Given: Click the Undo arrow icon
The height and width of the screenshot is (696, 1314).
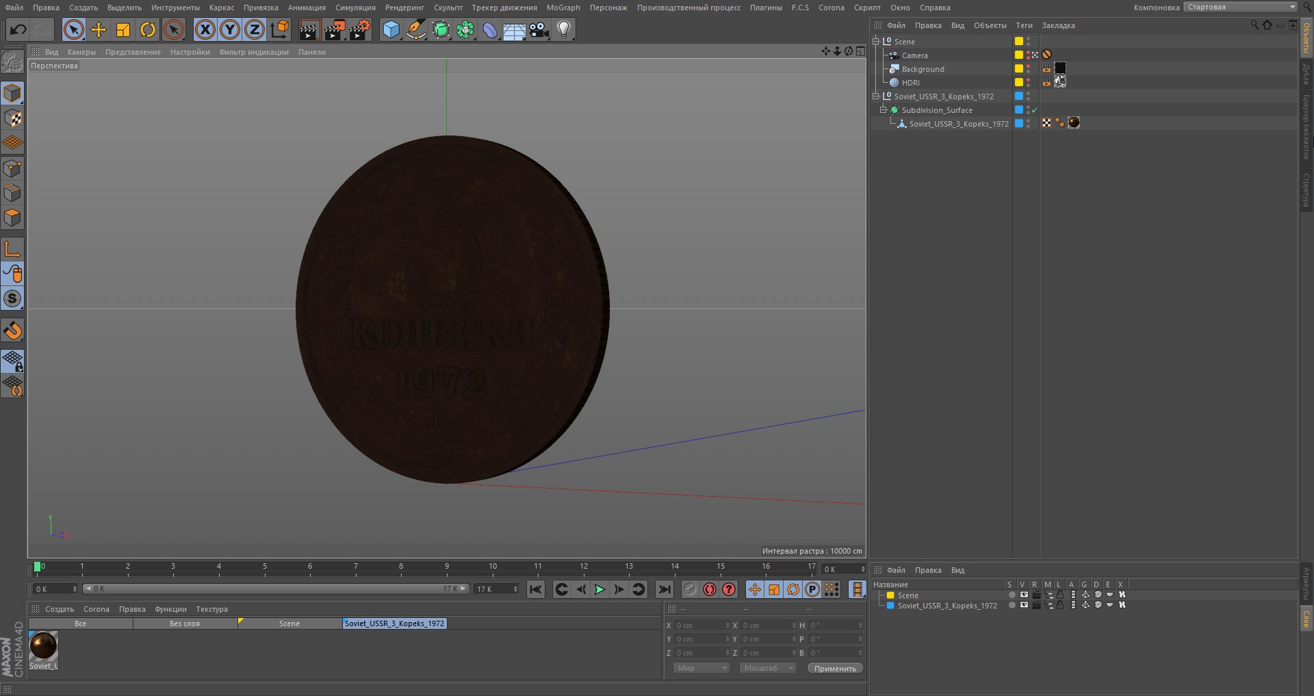Looking at the screenshot, I should click(18, 29).
